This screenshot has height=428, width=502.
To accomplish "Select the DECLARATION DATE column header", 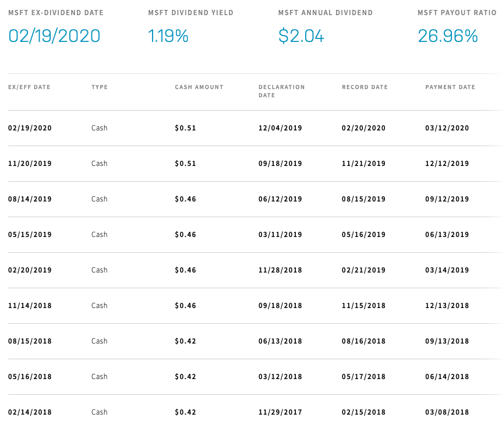I will pos(281,91).
